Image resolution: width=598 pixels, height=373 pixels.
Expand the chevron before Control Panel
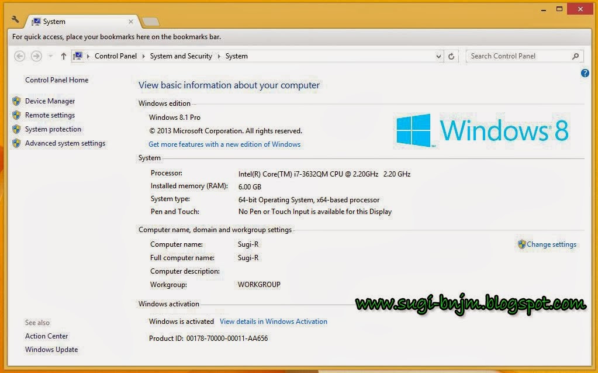(88, 56)
